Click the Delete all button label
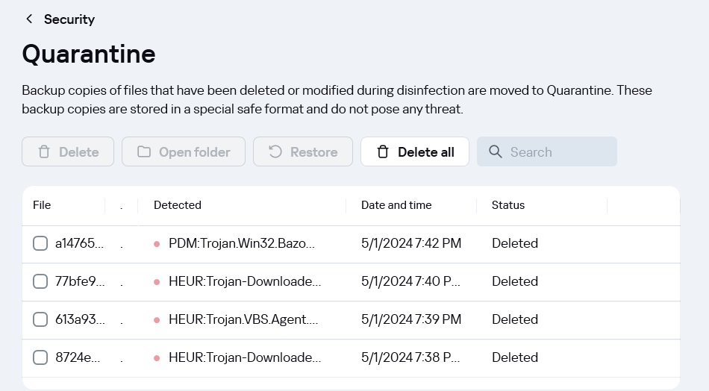Viewport: 709px width, 391px height. pos(426,152)
